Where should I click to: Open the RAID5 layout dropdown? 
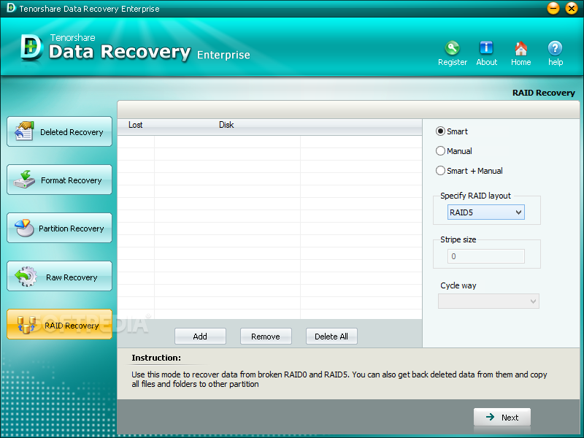(x=485, y=212)
